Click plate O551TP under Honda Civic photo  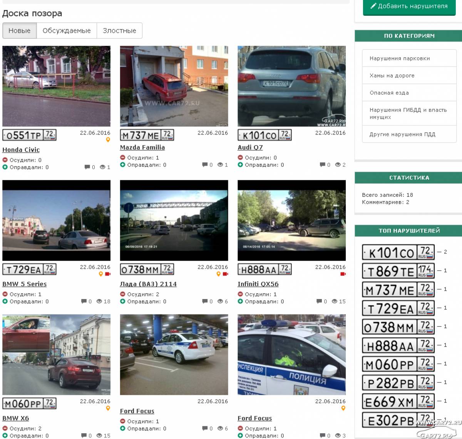pos(30,135)
